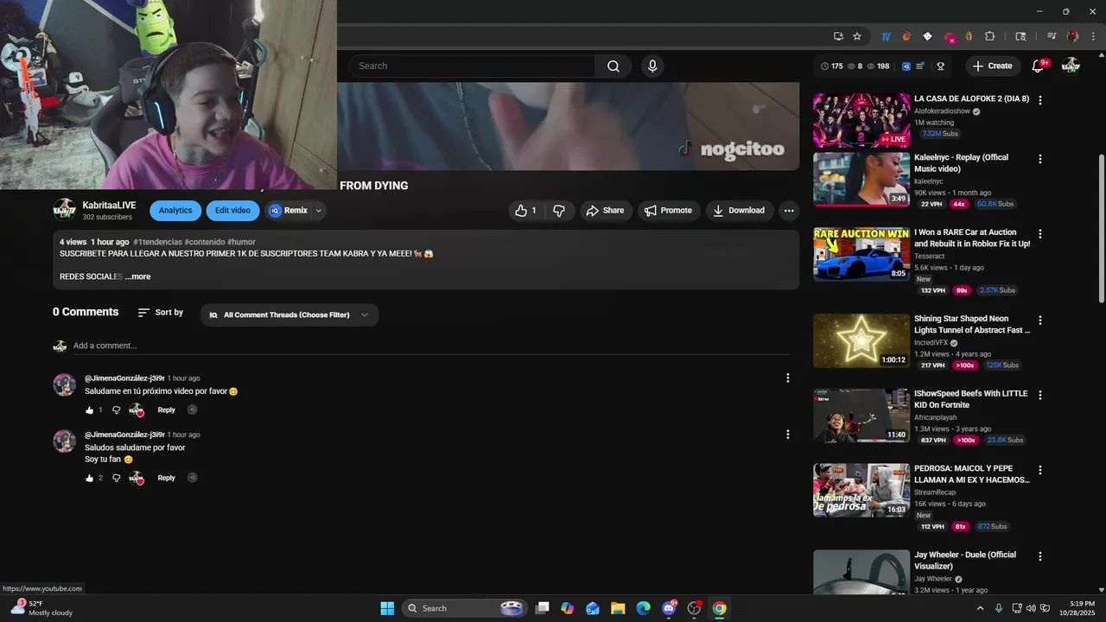This screenshot has width=1106, height=622.
Task: Click the YouTube search magnifier button
Action: tap(613, 66)
